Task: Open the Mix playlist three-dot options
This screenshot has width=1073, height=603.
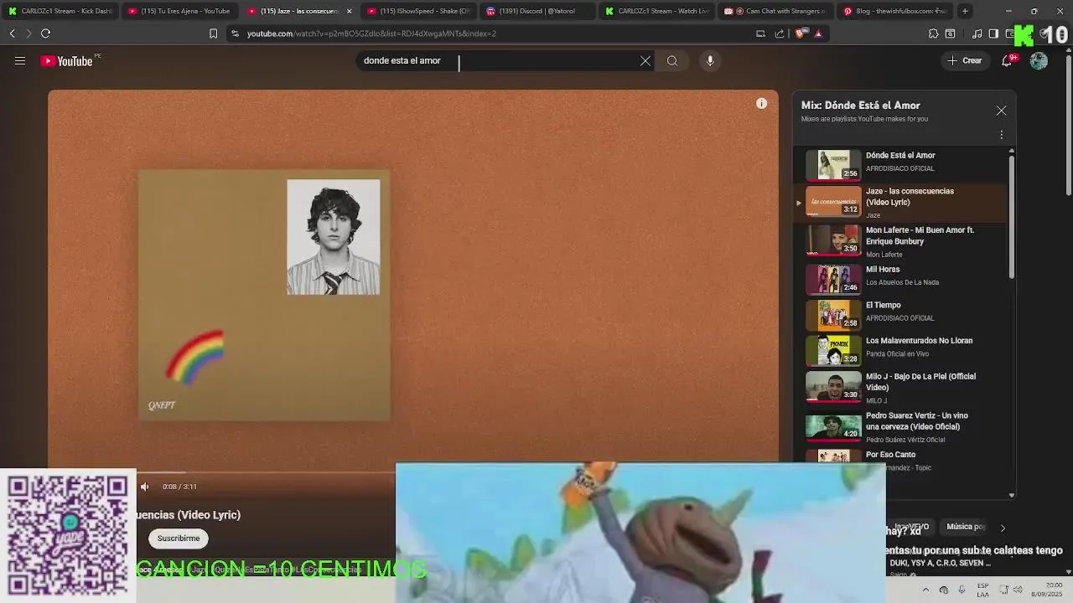Action: [x=1001, y=135]
